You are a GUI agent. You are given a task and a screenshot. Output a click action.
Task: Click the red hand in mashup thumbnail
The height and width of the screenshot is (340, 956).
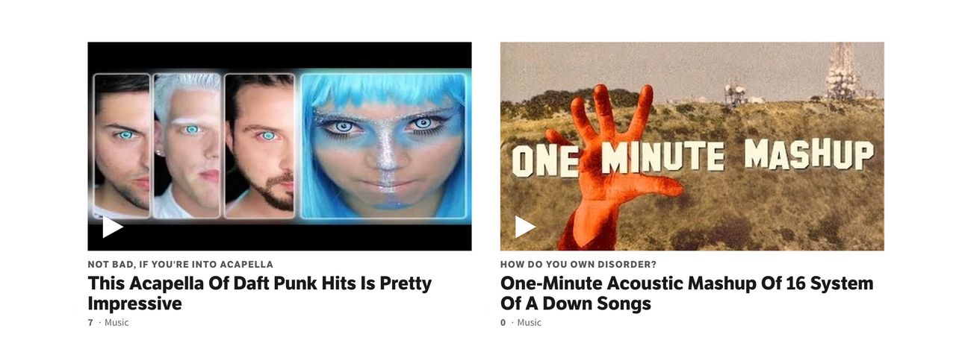pos(606,166)
